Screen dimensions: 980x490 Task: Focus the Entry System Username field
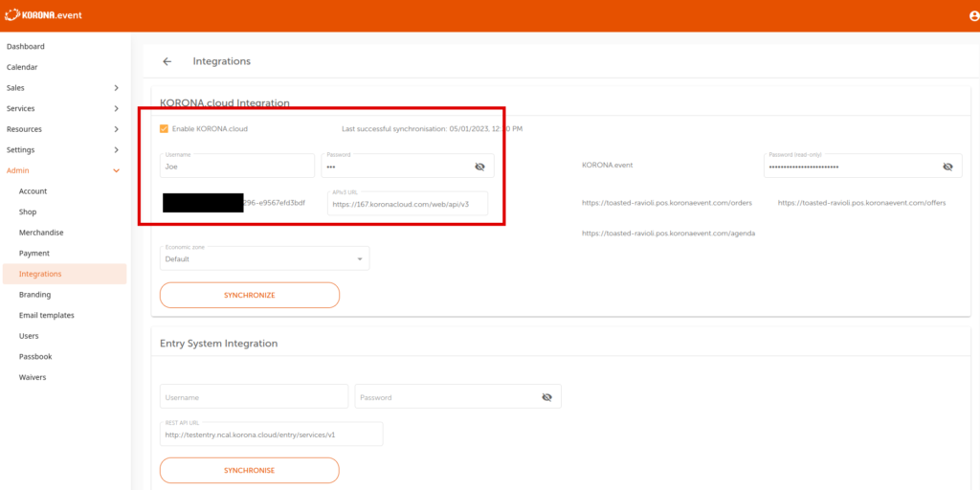click(x=254, y=396)
